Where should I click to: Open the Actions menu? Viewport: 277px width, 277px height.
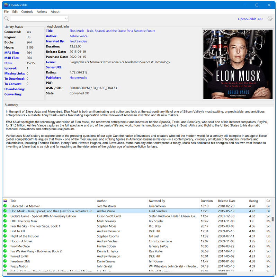point(42,12)
